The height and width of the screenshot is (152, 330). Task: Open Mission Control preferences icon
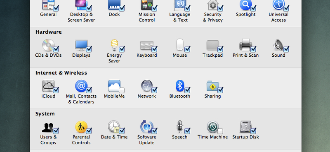point(147,5)
